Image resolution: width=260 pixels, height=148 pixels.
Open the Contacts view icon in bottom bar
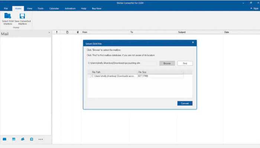coord(23,139)
